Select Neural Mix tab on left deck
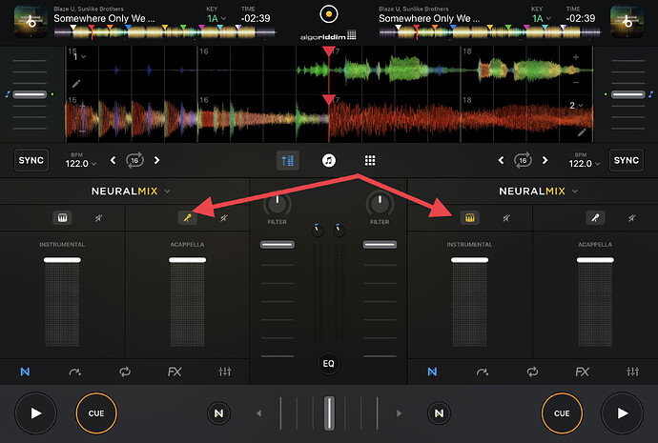This screenshot has width=658, height=443. (x=25, y=372)
